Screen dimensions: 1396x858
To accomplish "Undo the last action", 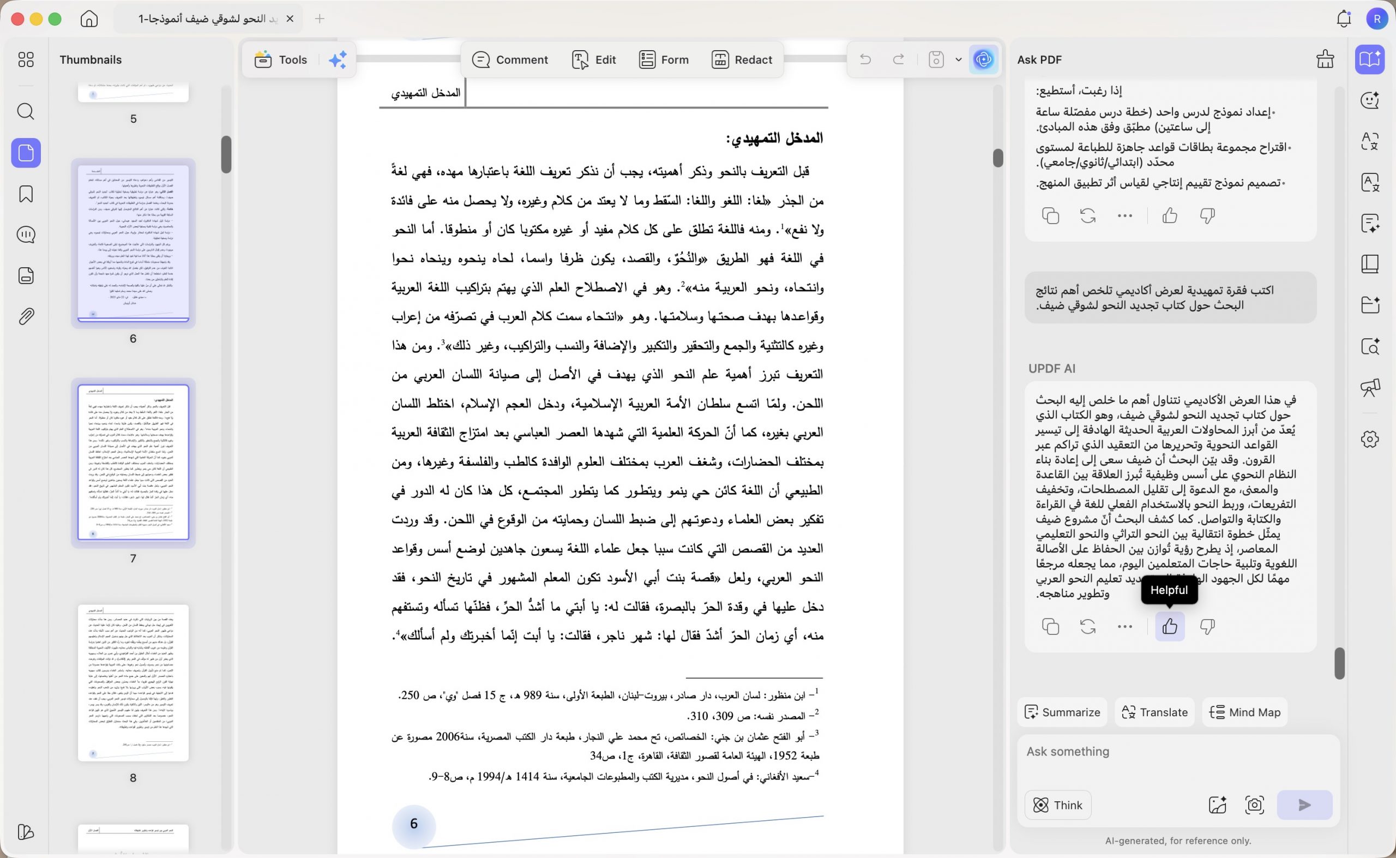I will pyautogui.click(x=865, y=59).
